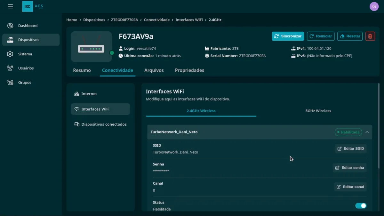
Task: Click the Última conexão clock icon
Action: click(x=121, y=56)
